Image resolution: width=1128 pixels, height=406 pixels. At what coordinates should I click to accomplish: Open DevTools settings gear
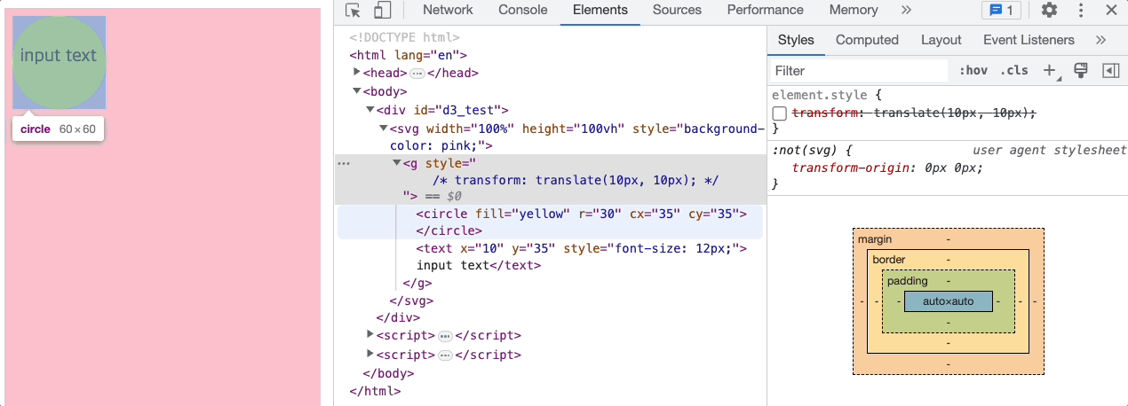coord(1049,11)
